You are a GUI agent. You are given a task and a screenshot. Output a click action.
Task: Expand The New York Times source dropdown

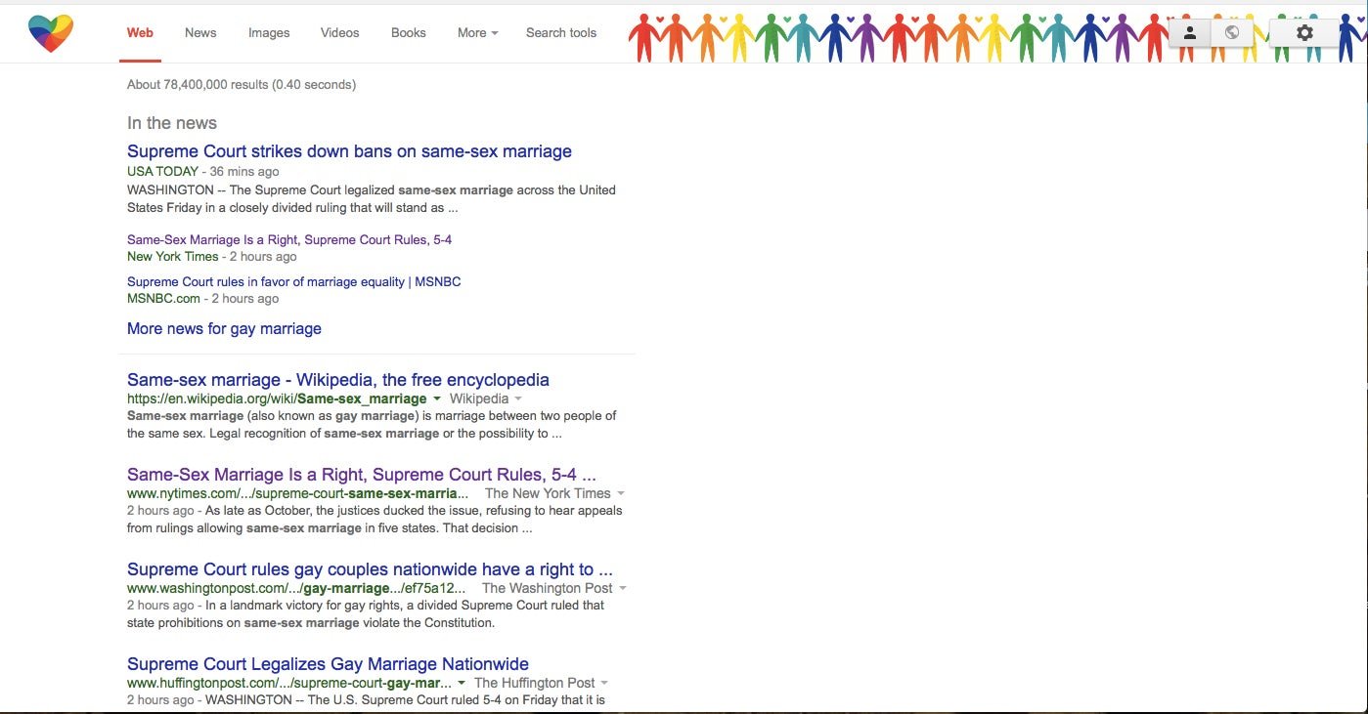(621, 494)
